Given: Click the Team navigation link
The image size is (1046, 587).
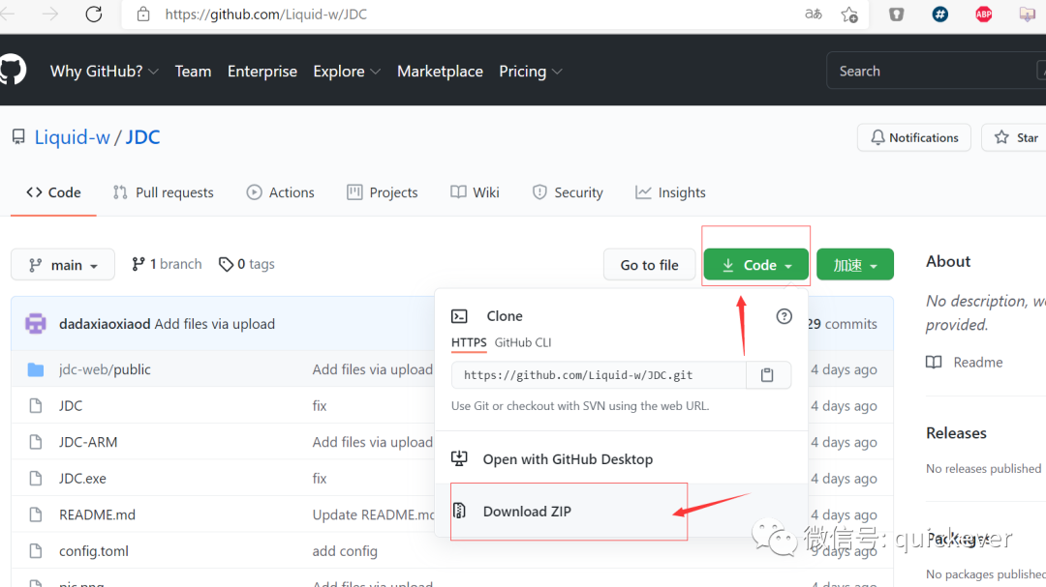Looking at the screenshot, I should (x=193, y=72).
